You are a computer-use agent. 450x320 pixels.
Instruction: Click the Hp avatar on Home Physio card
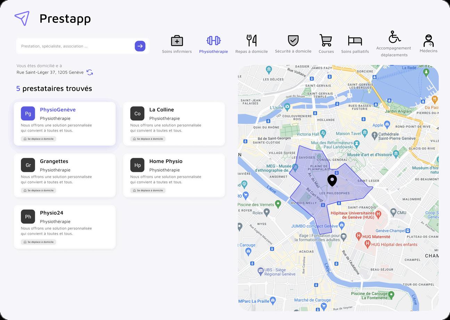tap(137, 165)
